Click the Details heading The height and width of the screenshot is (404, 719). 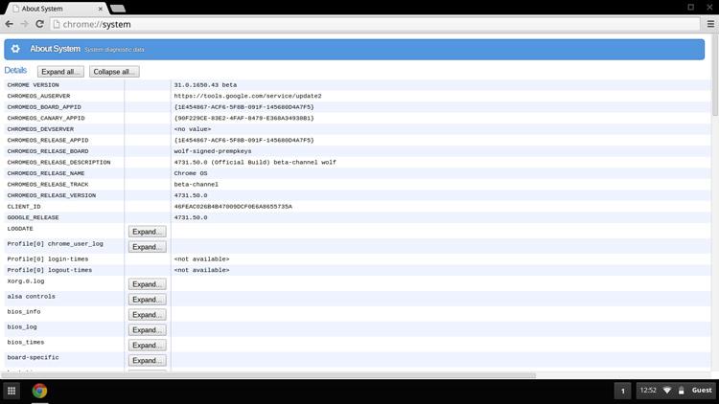[x=15, y=70]
